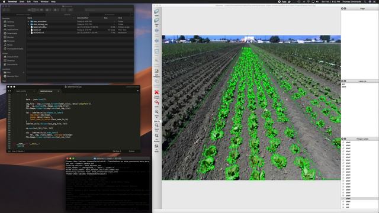The height and width of the screenshot is (213, 379).
Task: Select plant in the Label List panel
Action: pos(343,87)
